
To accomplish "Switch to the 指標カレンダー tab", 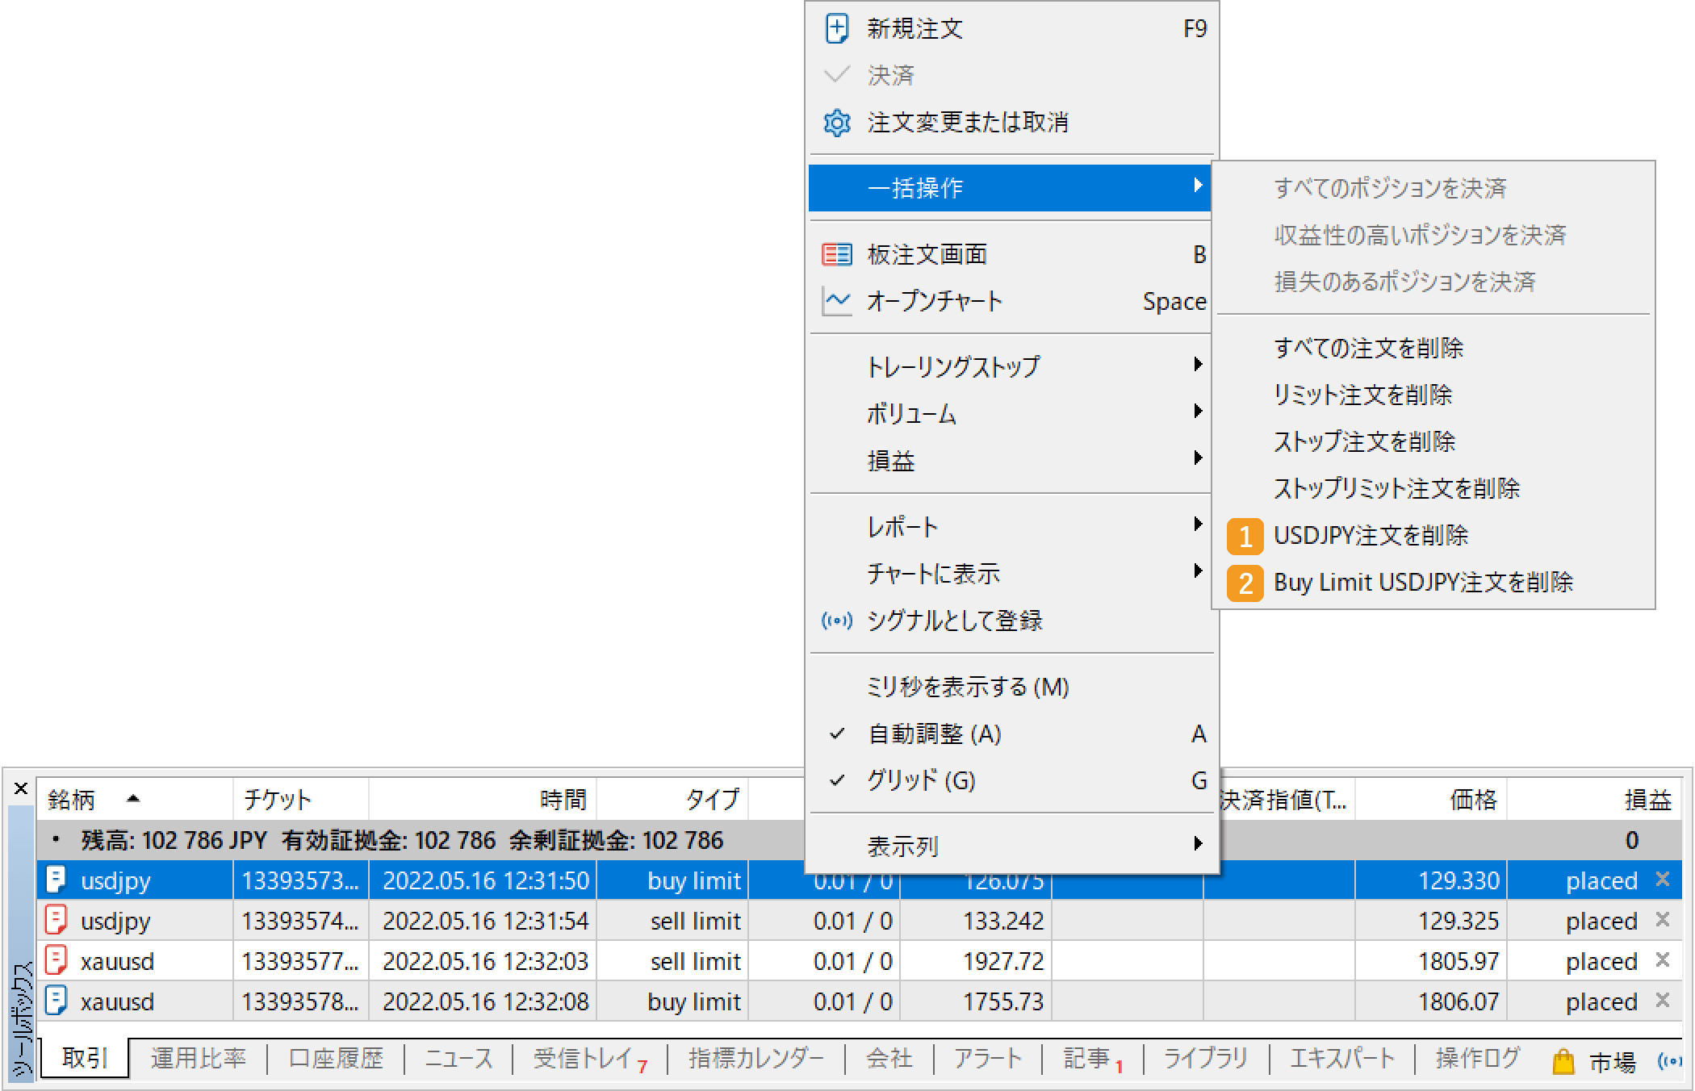I will tap(756, 1058).
